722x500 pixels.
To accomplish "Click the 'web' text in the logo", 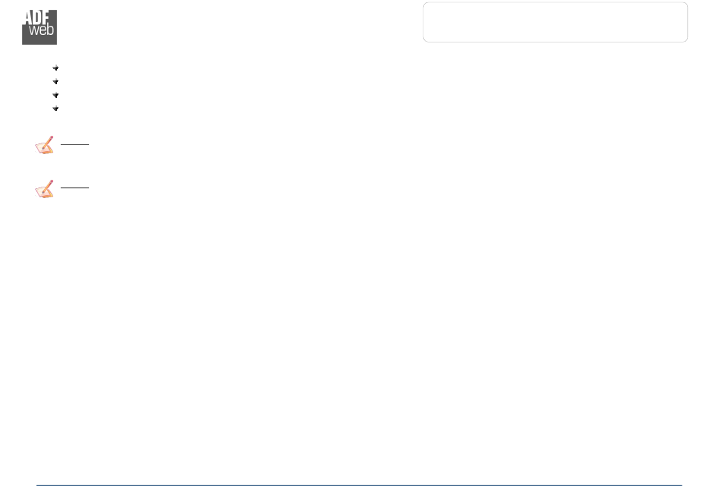I will (x=42, y=30).
